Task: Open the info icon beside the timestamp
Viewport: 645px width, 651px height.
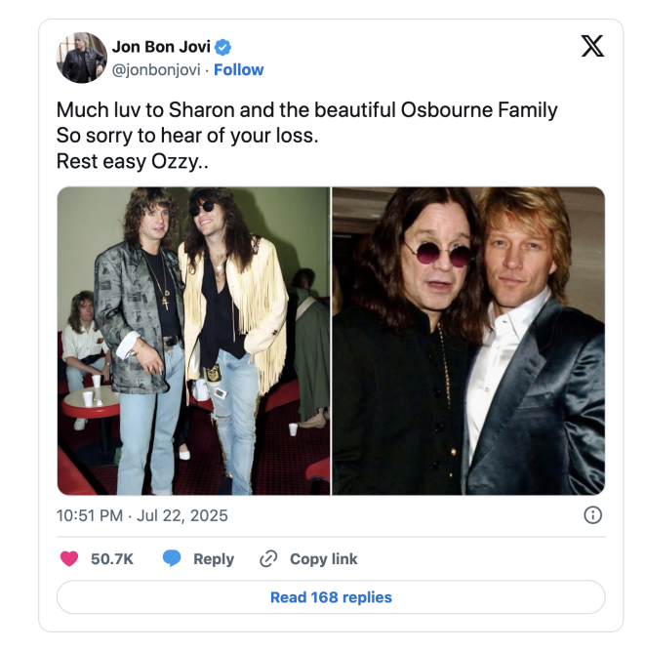Action: click(592, 515)
